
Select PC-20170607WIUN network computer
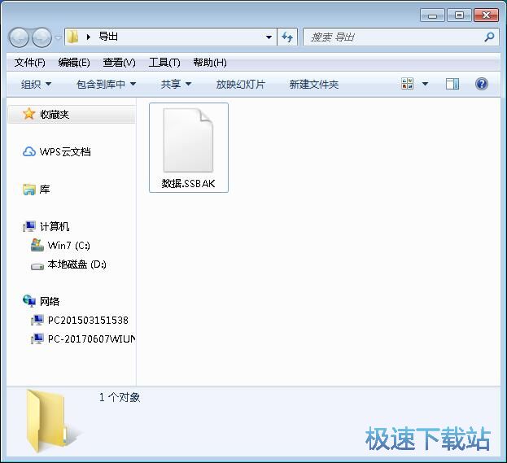coord(91,339)
